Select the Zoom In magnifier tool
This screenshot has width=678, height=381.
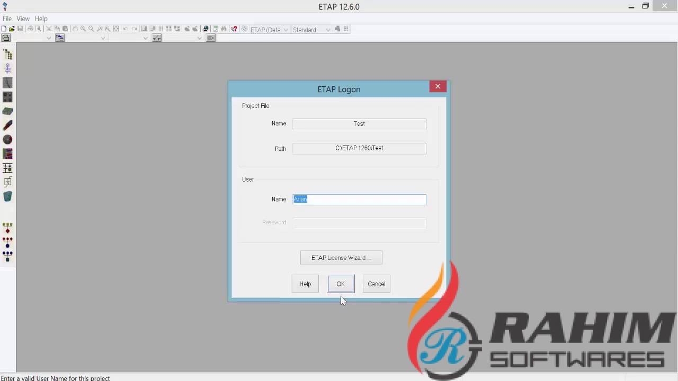pos(82,29)
